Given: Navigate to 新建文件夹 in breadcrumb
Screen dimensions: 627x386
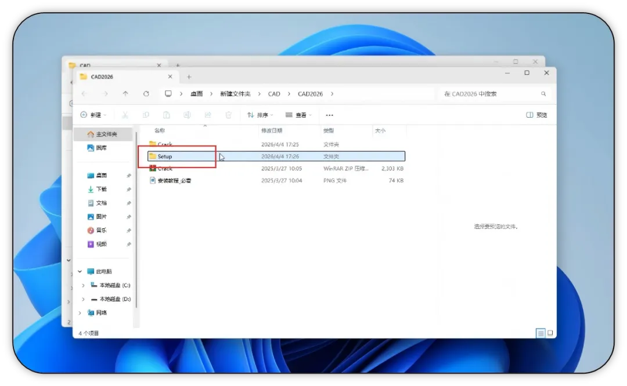Looking at the screenshot, I should (x=235, y=94).
